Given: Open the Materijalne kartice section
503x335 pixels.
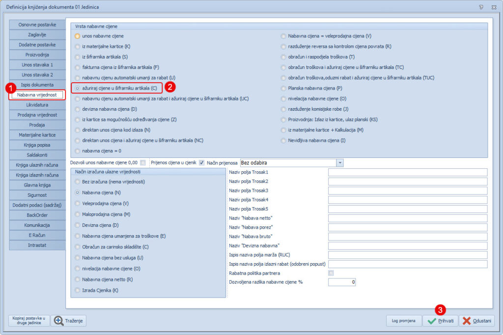Looking at the screenshot, I should pyautogui.click(x=37, y=135).
